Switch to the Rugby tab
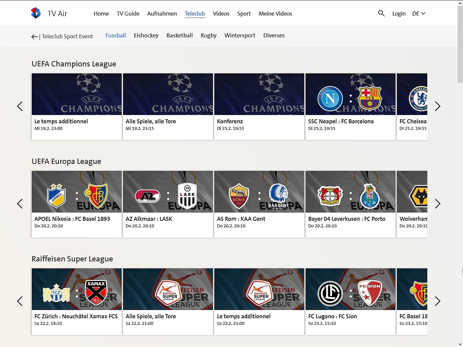Viewport: 463px width, 347px height. tap(209, 35)
